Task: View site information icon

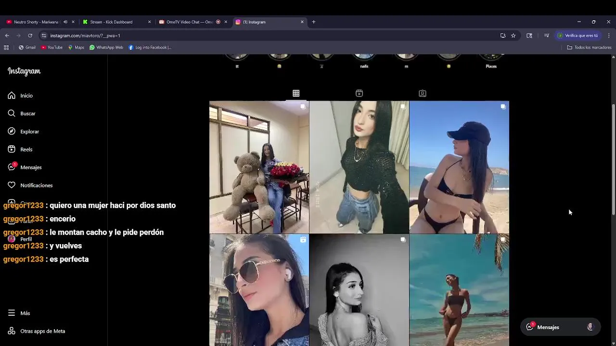Action: tap(44, 36)
